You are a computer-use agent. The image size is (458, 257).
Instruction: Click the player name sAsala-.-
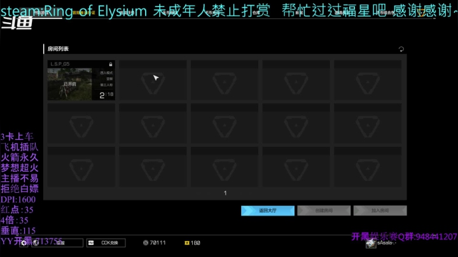coord(387,243)
